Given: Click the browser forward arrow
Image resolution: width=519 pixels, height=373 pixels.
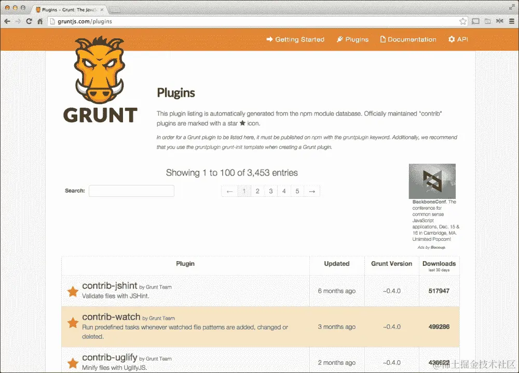Looking at the screenshot, I should (x=18, y=21).
